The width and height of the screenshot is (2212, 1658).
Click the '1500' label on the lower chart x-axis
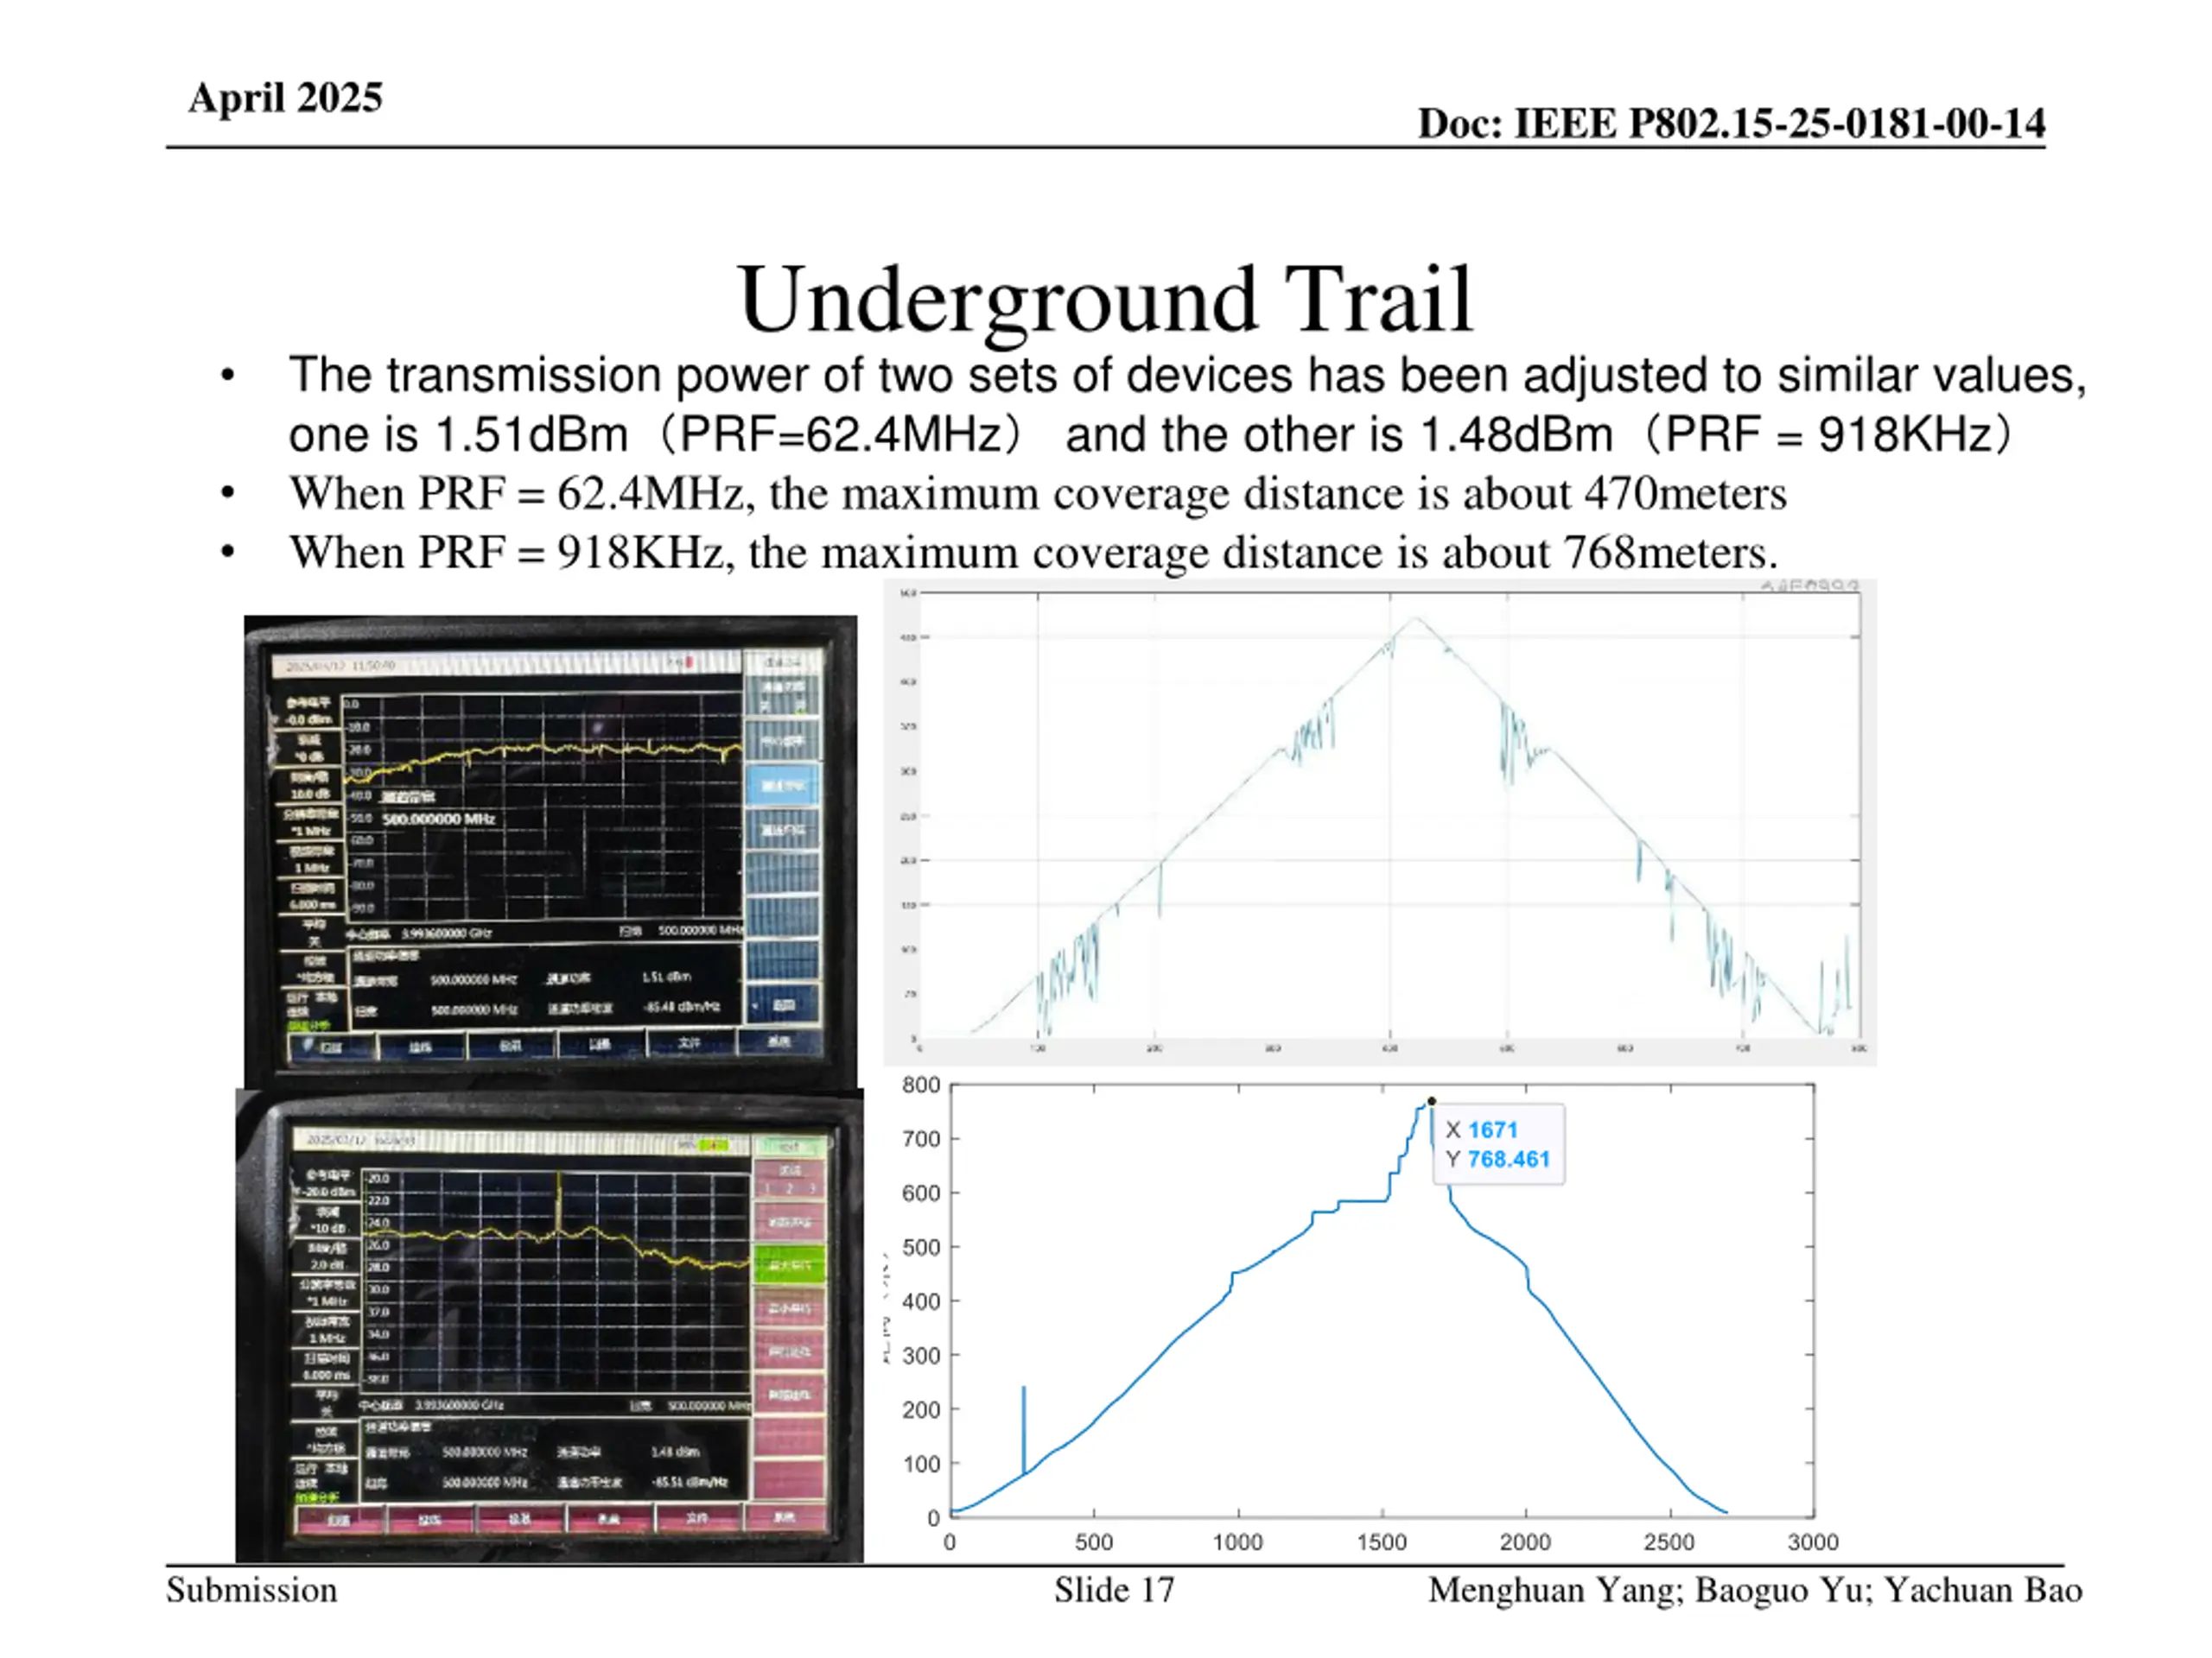pos(1382,1542)
